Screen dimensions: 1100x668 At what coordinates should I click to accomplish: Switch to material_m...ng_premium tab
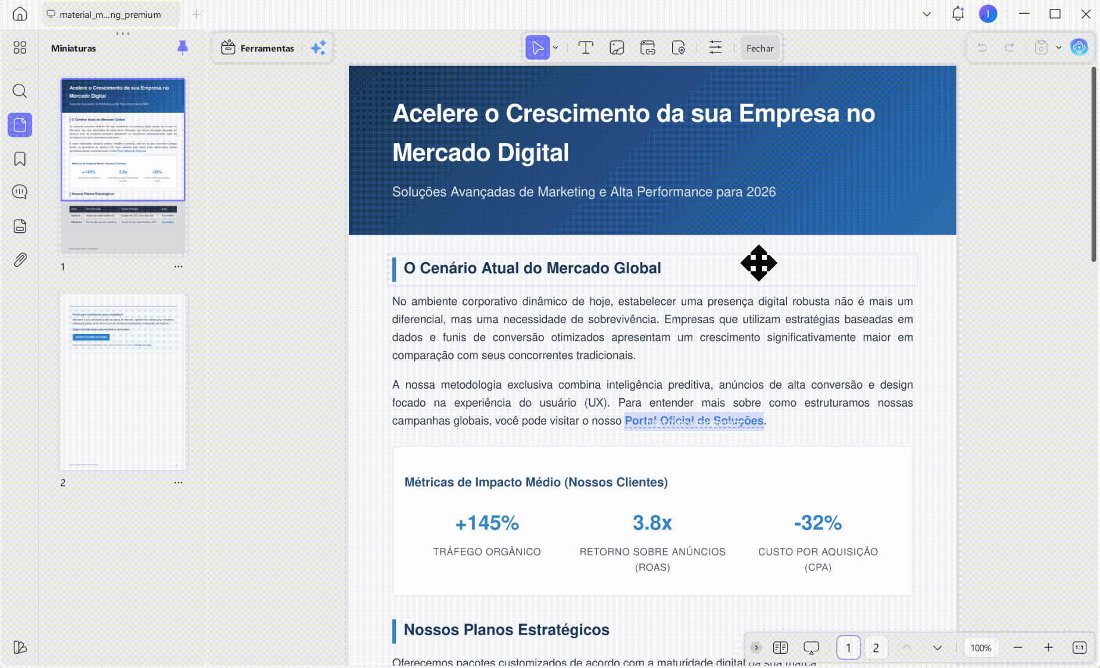110,14
